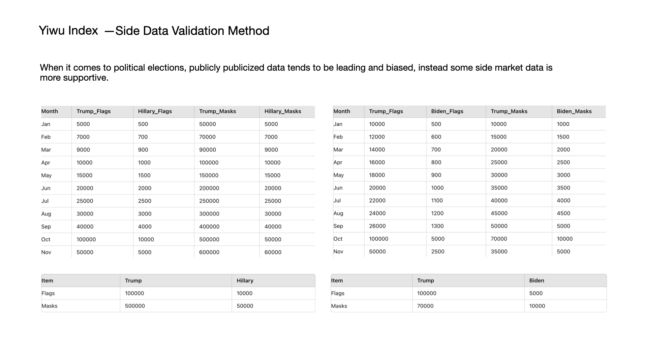Viewport: 647px width, 363px height.
Task: Click the Month header of the left table
Action: click(50, 111)
